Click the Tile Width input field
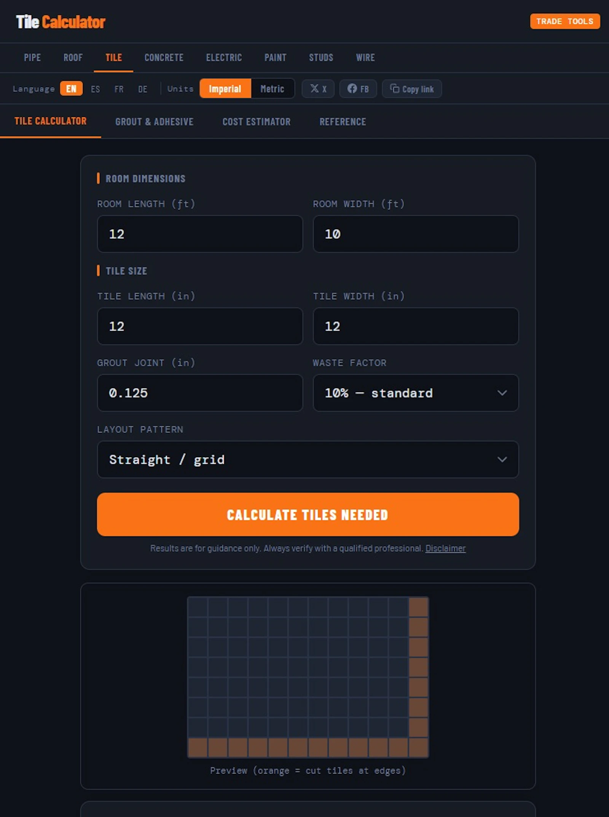Viewport: 609px width, 817px height. tap(416, 326)
